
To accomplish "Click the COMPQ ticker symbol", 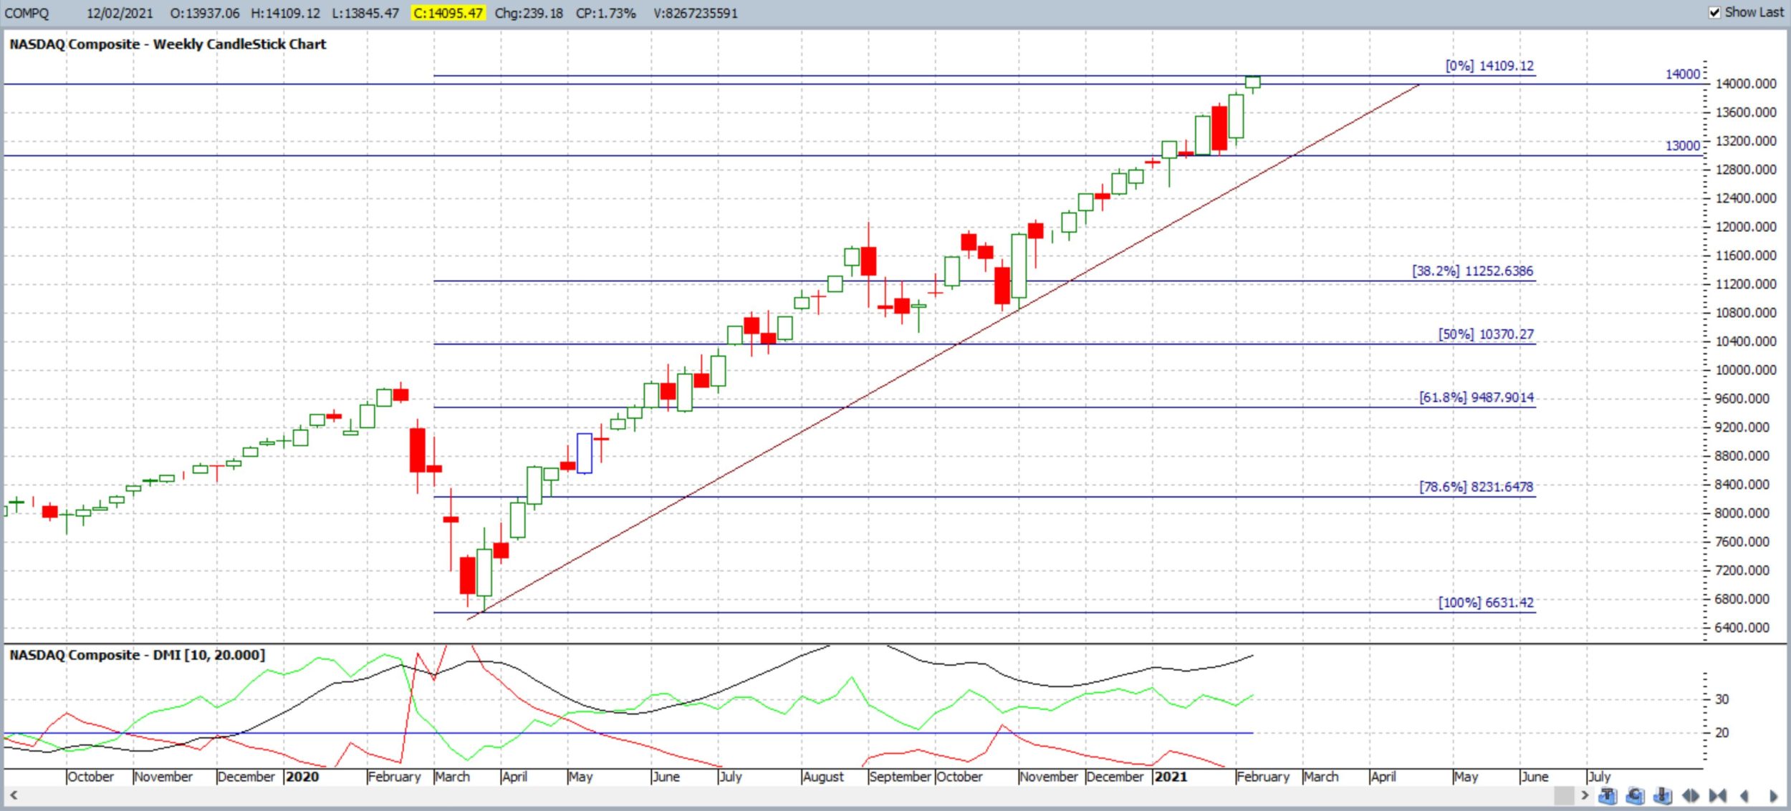I will point(27,13).
